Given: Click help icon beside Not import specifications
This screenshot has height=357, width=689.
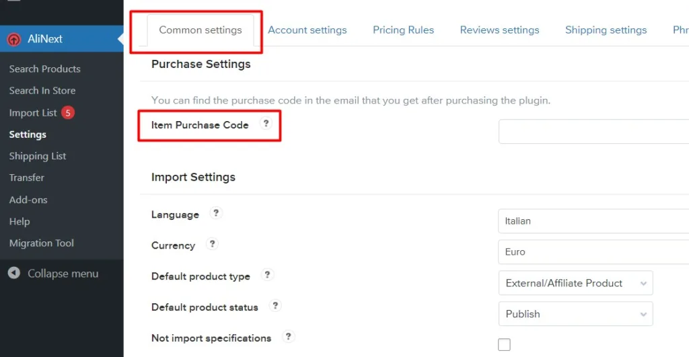Looking at the screenshot, I should tap(288, 337).
